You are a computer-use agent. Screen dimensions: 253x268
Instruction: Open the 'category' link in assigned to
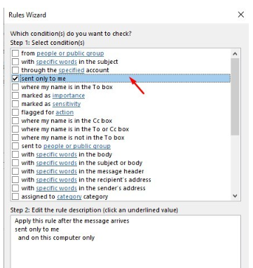69,196
